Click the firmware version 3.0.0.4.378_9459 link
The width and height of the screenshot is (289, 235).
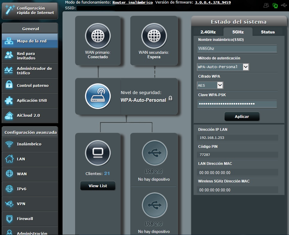[213, 2]
